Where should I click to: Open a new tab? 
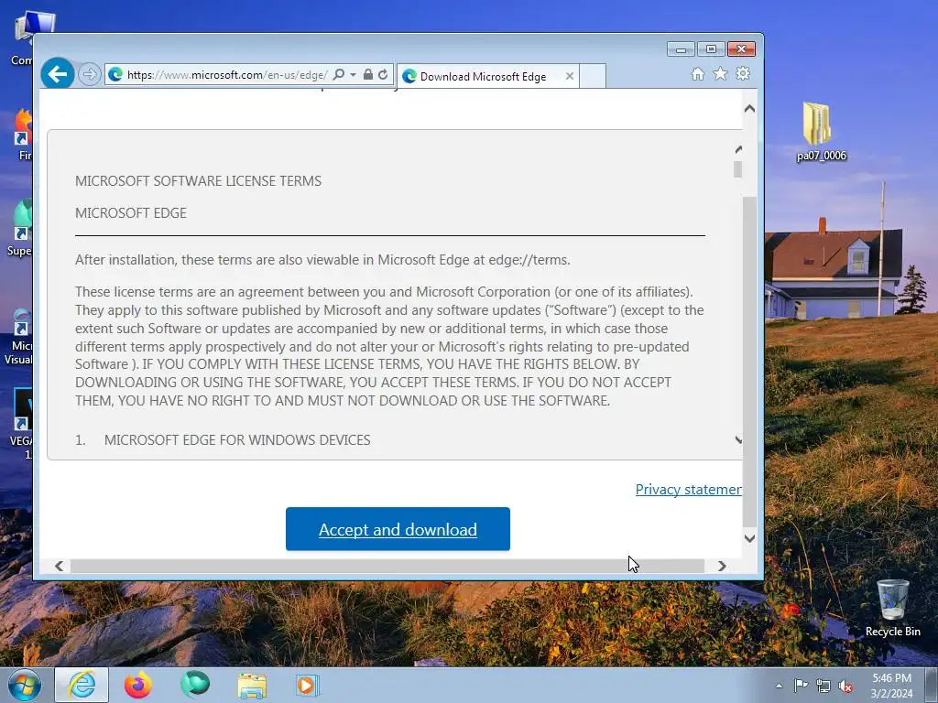click(593, 77)
